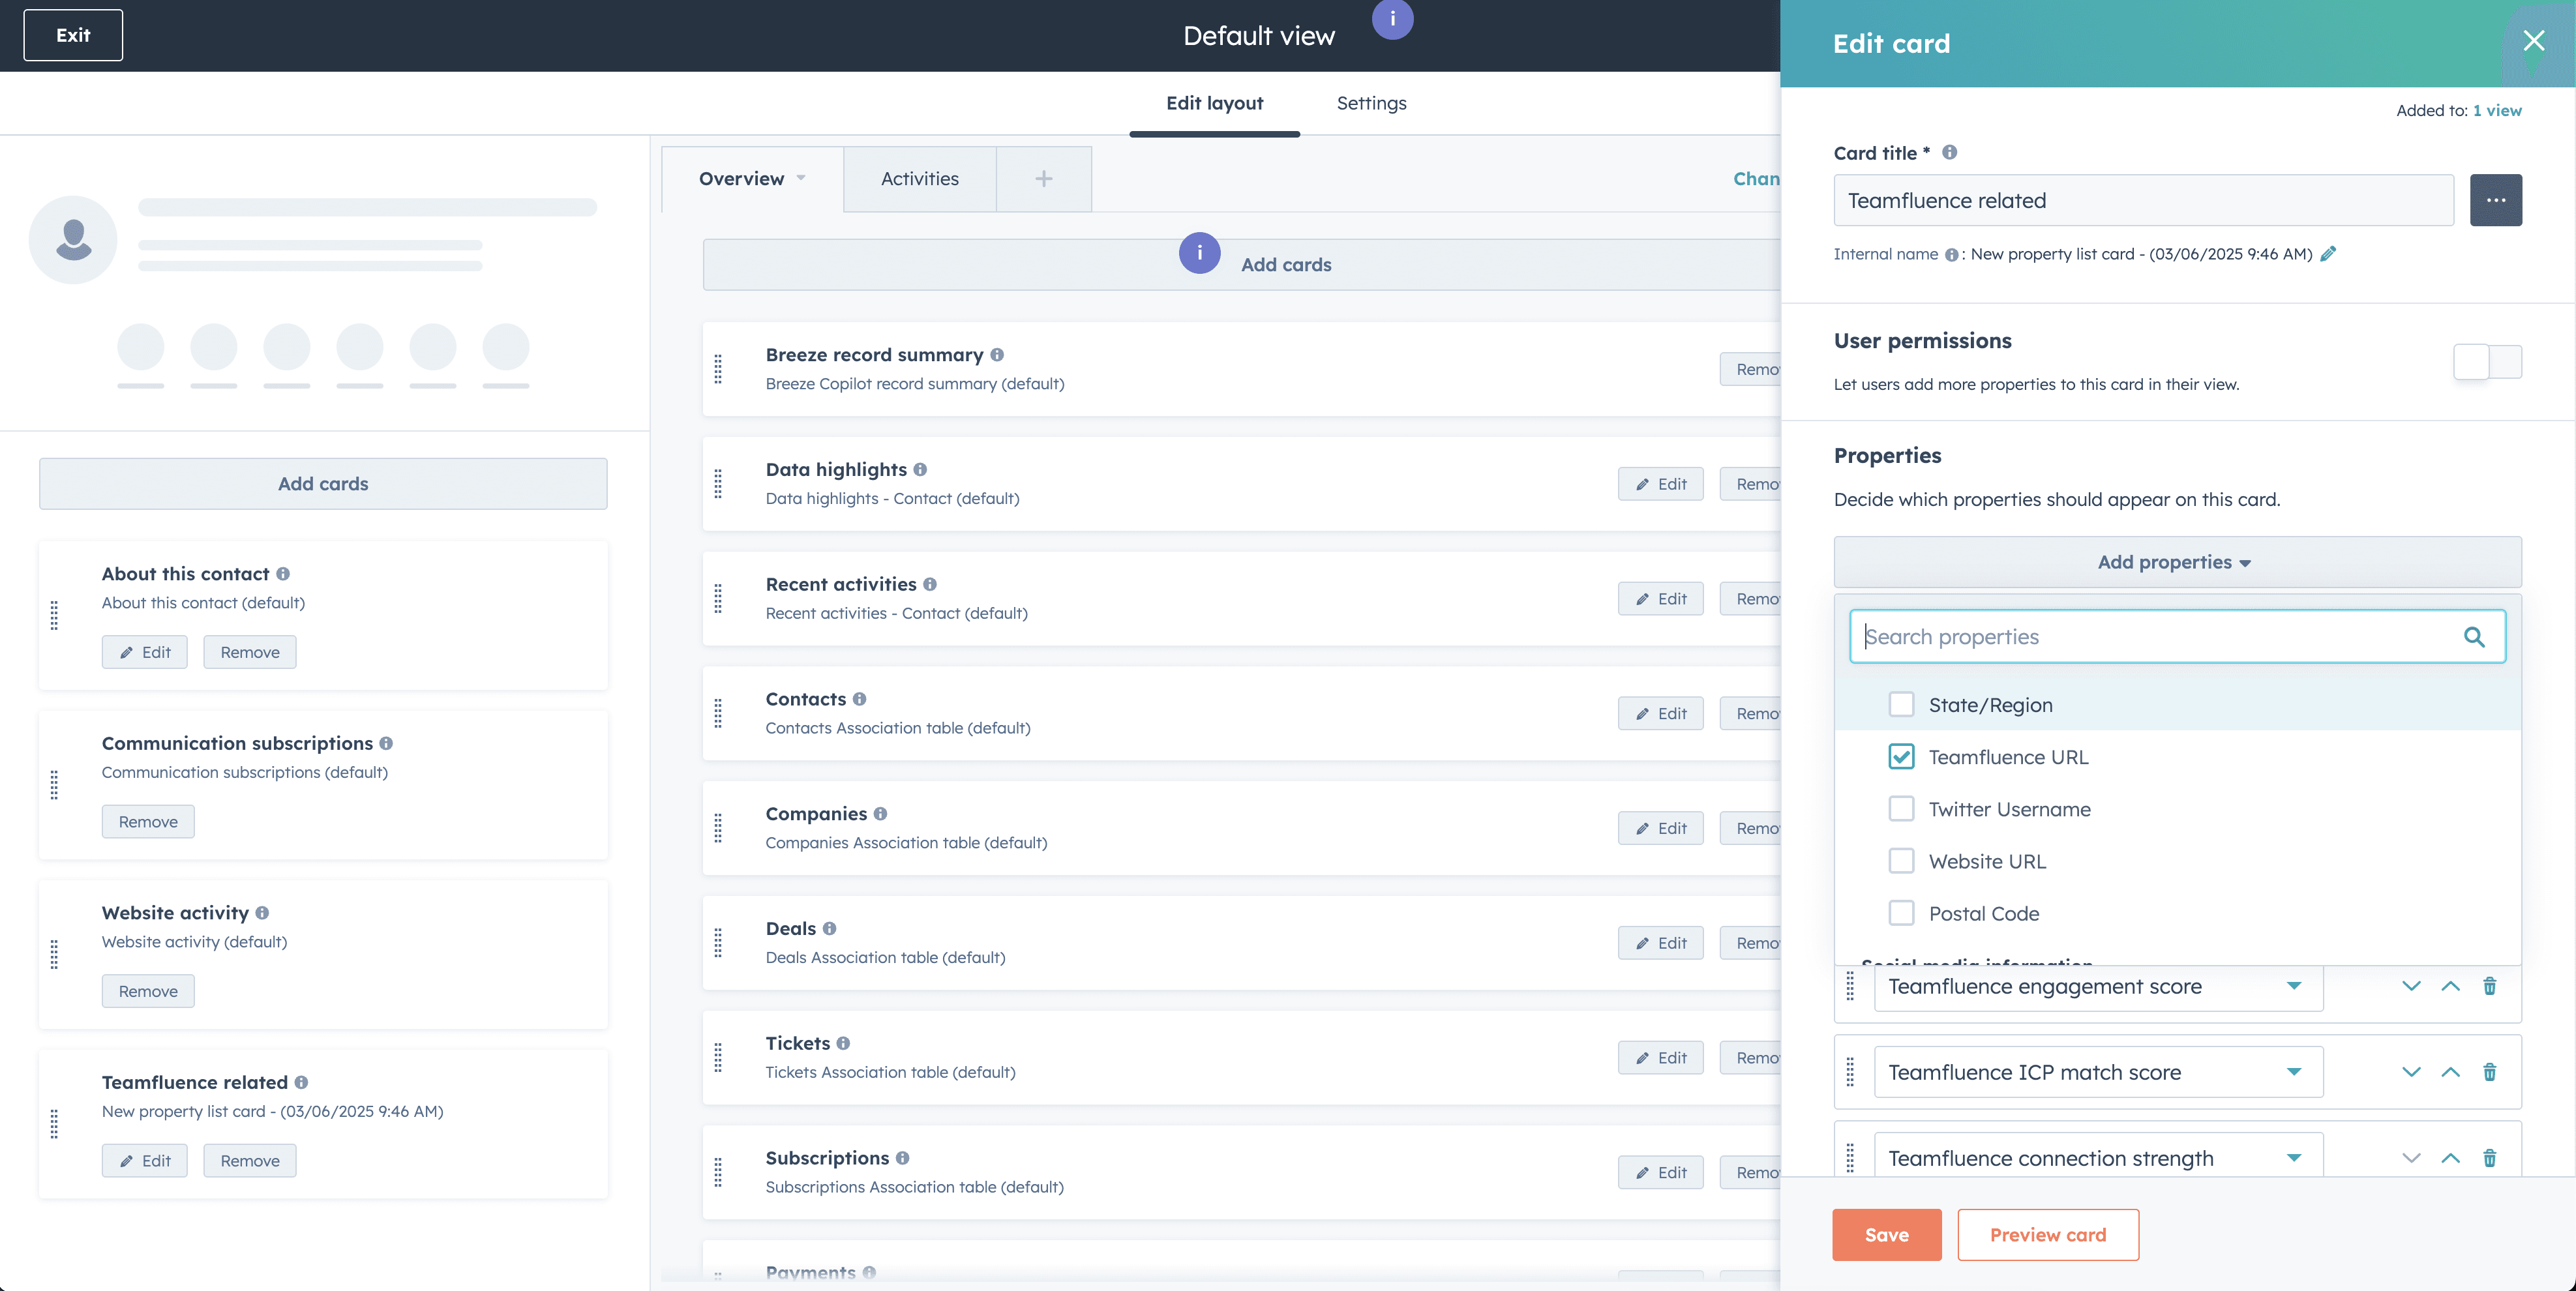Check the Twitter Username checkbox
This screenshot has height=1291, width=2576.
coord(1901,809)
